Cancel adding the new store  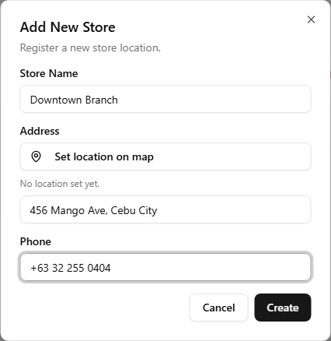[x=218, y=308]
